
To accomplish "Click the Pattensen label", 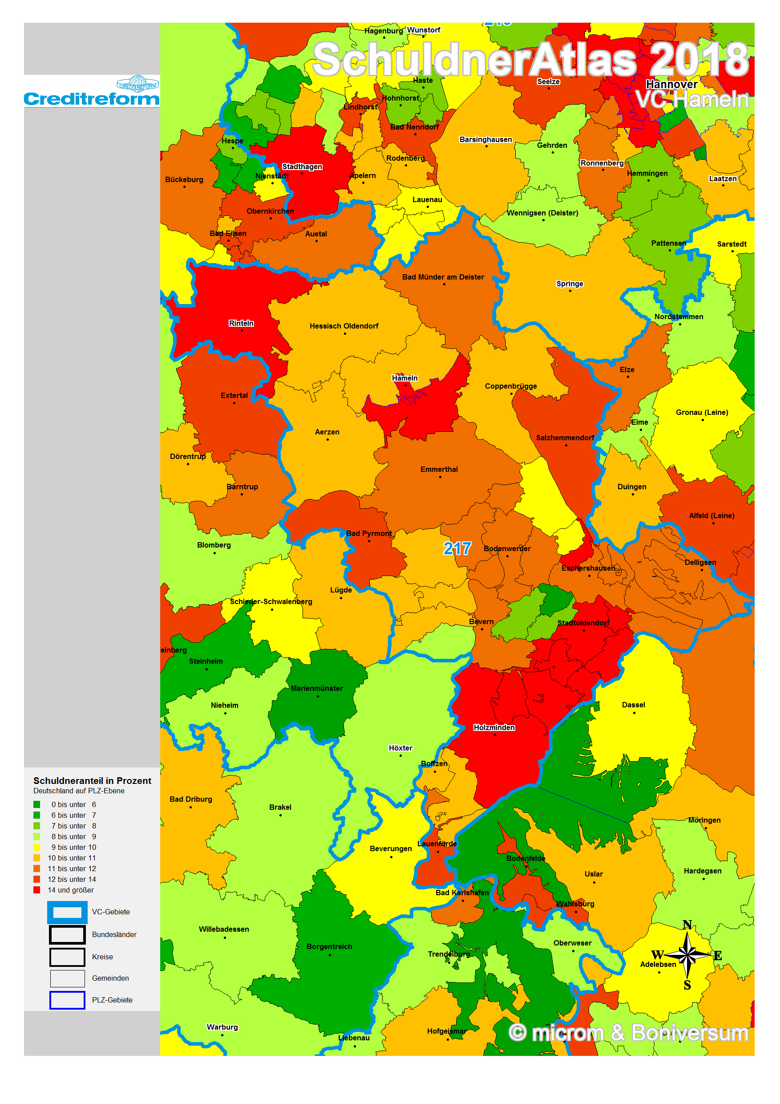I will [x=668, y=244].
